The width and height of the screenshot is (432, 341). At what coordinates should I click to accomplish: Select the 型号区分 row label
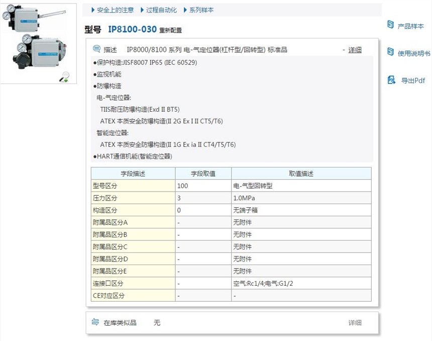coord(133,186)
